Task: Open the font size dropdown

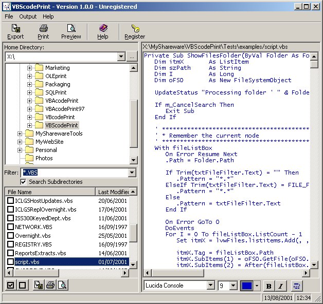Action: click(x=233, y=286)
